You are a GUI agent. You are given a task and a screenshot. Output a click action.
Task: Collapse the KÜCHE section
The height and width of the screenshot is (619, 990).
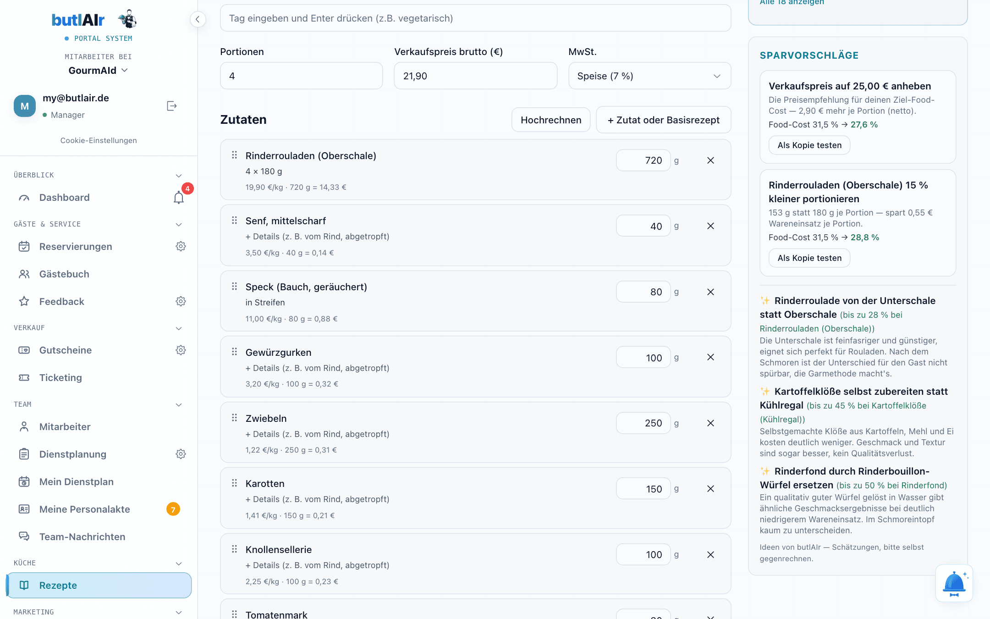click(x=179, y=564)
